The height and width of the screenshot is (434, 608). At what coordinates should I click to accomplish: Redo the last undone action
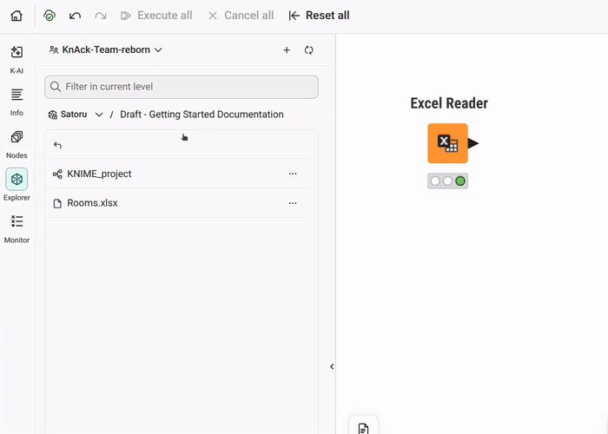[x=101, y=16]
